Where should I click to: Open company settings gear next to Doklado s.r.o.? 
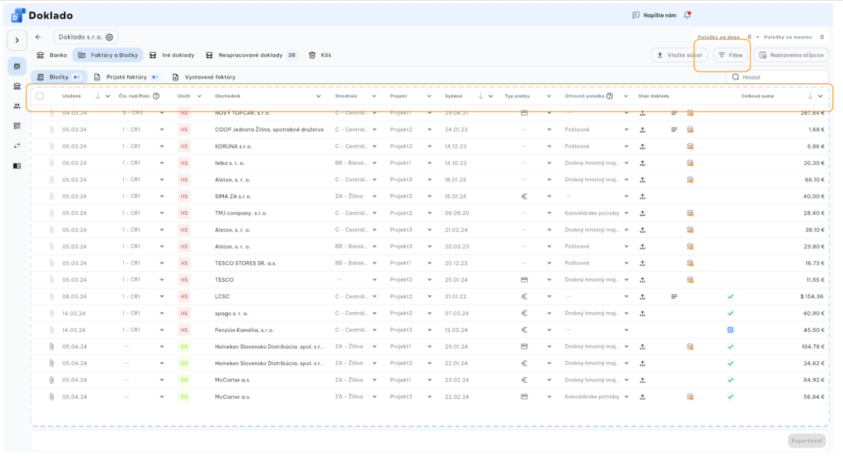tap(110, 37)
